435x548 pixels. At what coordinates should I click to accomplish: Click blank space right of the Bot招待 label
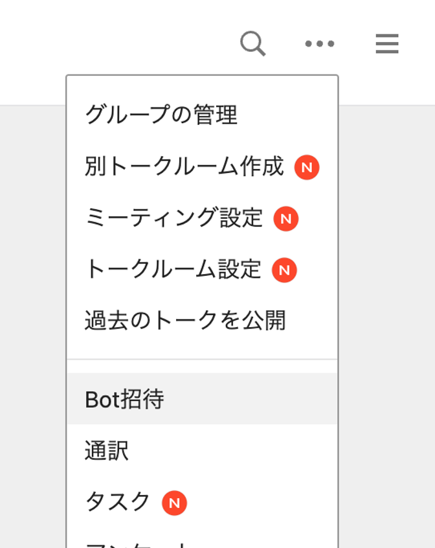pos(250,399)
